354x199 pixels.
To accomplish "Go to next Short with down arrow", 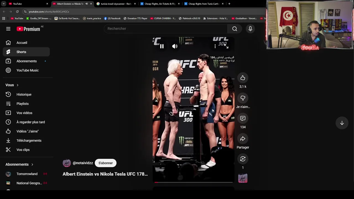I will pyautogui.click(x=342, y=123).
